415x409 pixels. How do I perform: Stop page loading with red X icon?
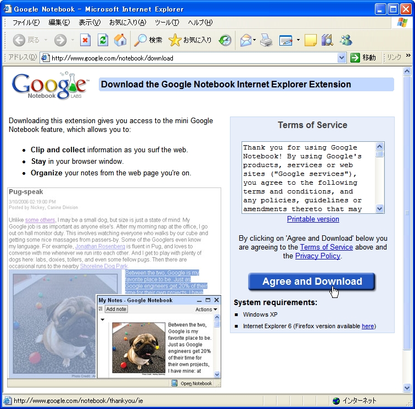click(85, 40)
